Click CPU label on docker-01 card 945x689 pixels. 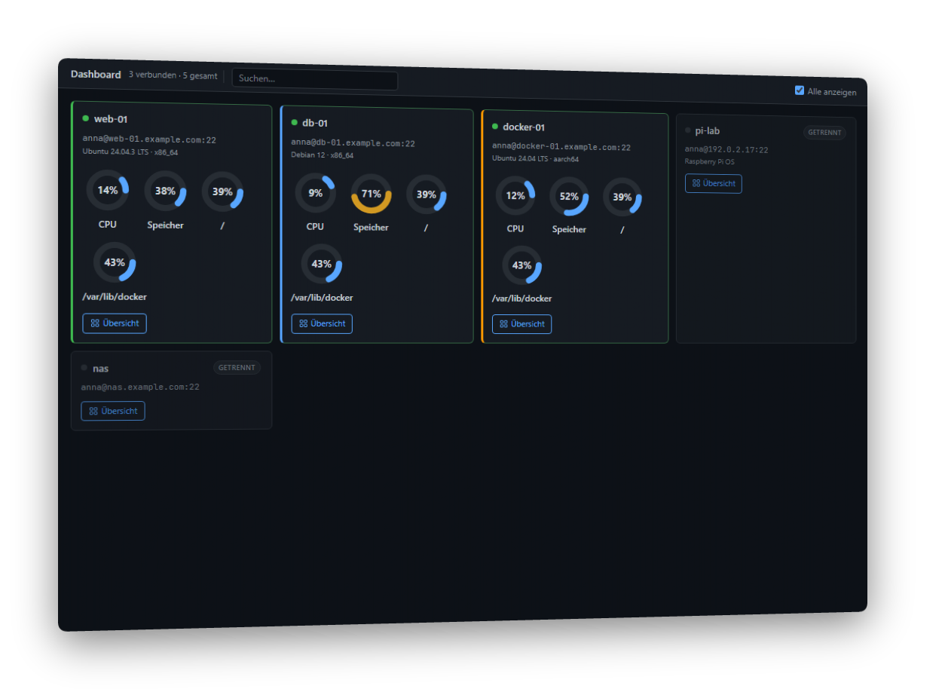(515, 228)
